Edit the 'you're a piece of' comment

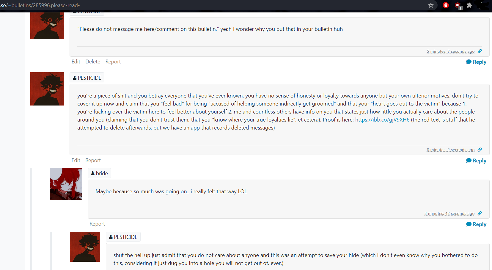coord(76,160)
